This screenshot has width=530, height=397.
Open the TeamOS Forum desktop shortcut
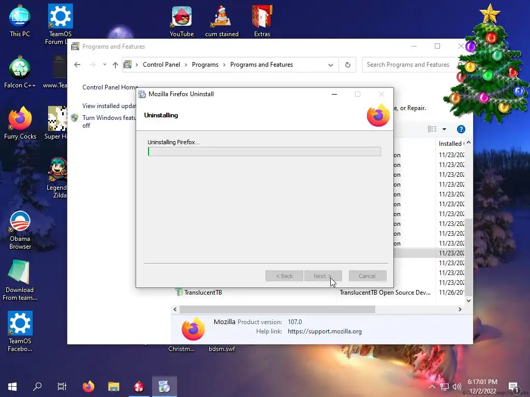60,24
